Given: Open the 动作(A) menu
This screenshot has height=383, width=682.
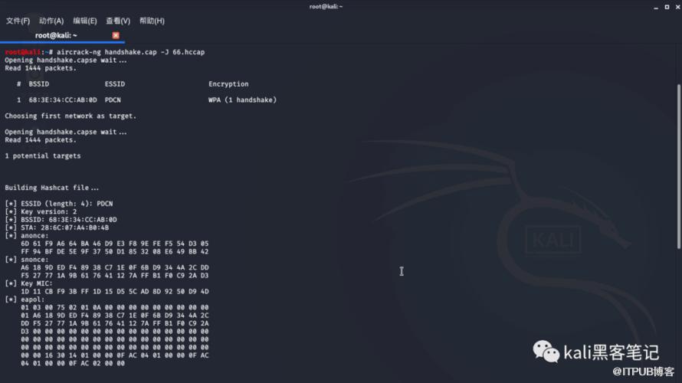Looking at the screenshot, I should tap(51, 21).
